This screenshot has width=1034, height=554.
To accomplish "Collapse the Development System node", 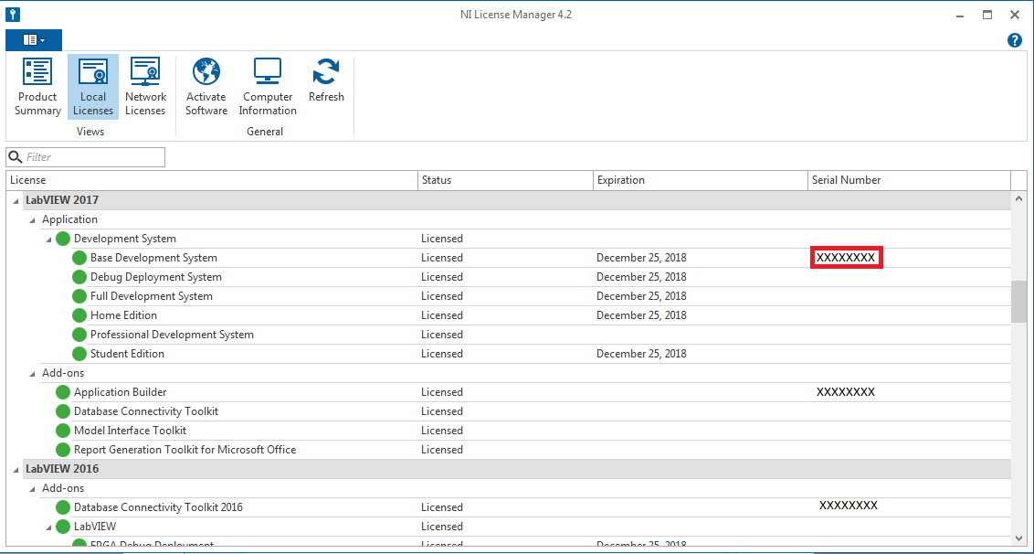I will (x=49, y=239).
